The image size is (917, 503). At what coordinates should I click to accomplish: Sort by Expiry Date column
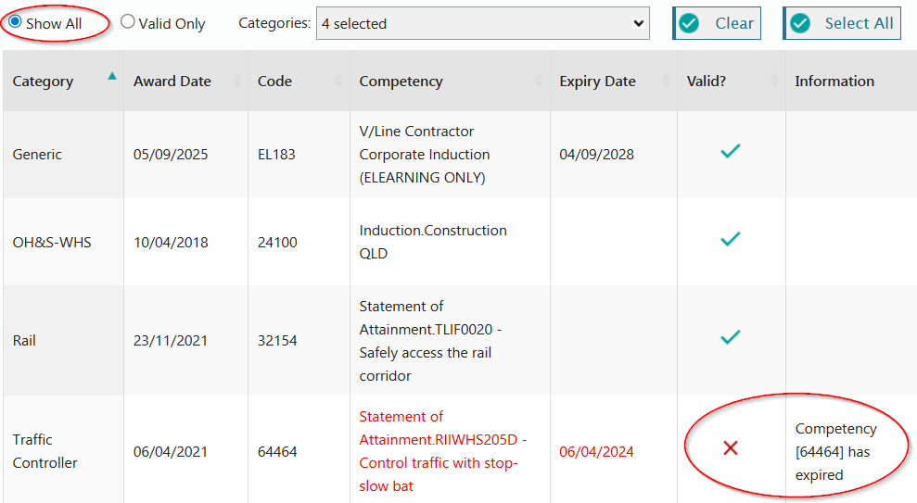pyautogui.click(x=597, y=82)
